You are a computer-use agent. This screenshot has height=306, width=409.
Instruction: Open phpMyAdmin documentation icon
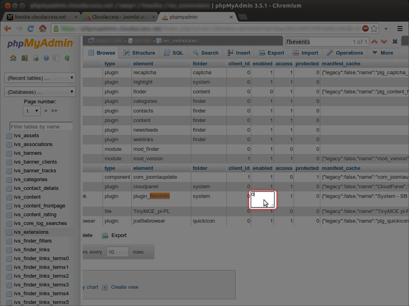(46, 58)
